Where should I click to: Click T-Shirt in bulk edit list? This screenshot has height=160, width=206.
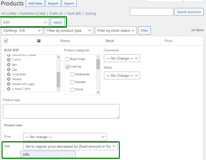[x=16, y=60]
